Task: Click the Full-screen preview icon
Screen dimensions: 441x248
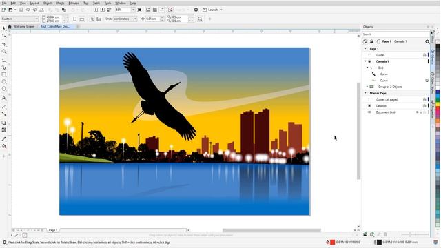Action: pyautogui.click(x=139, y=10)
